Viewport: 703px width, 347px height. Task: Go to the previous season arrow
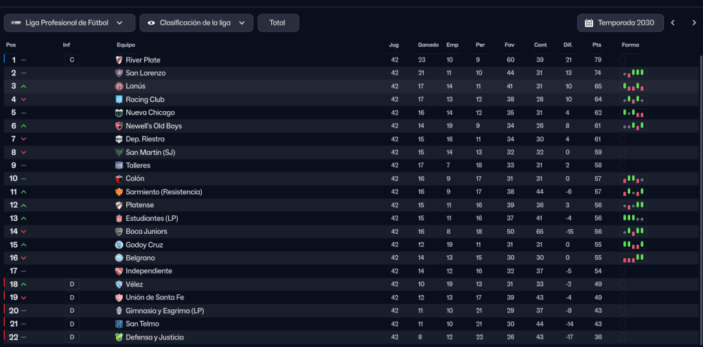click(673, 23)
